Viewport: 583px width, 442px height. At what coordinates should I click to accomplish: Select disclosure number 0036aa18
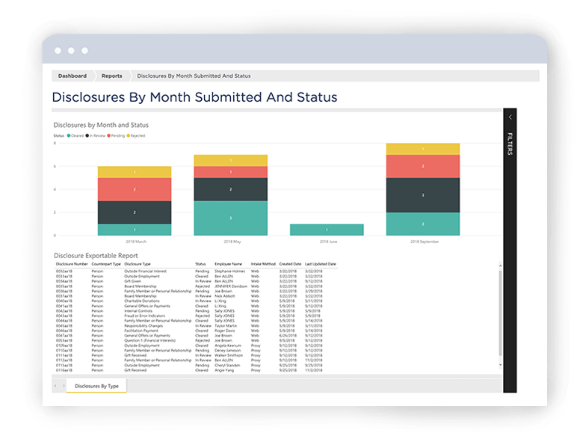(64, 292)
